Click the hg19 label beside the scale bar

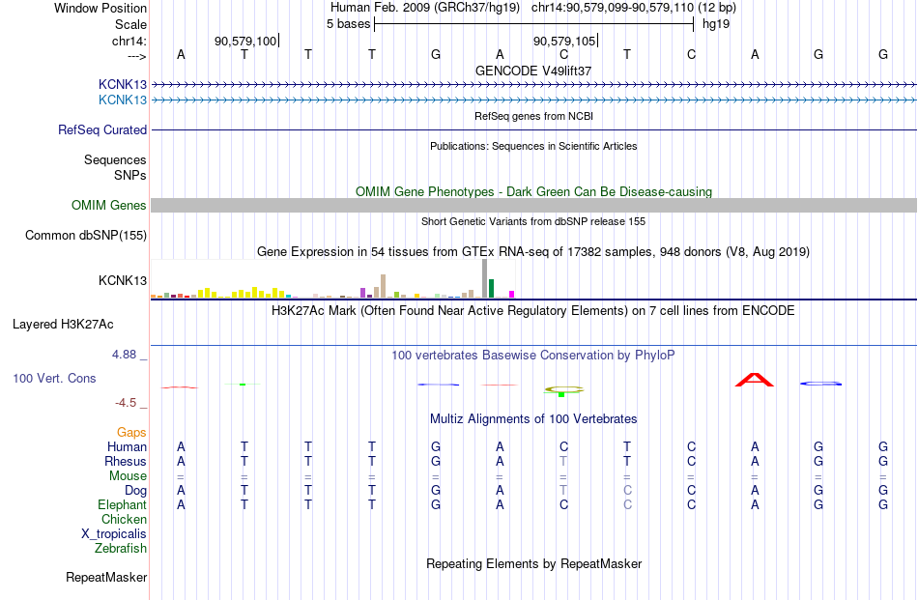pos(716,24)
